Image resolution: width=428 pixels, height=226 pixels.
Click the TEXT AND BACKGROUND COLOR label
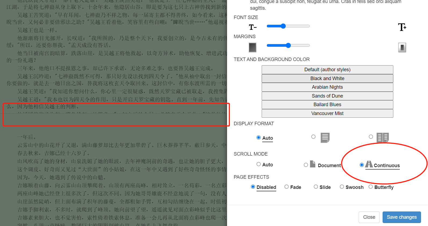272,59
